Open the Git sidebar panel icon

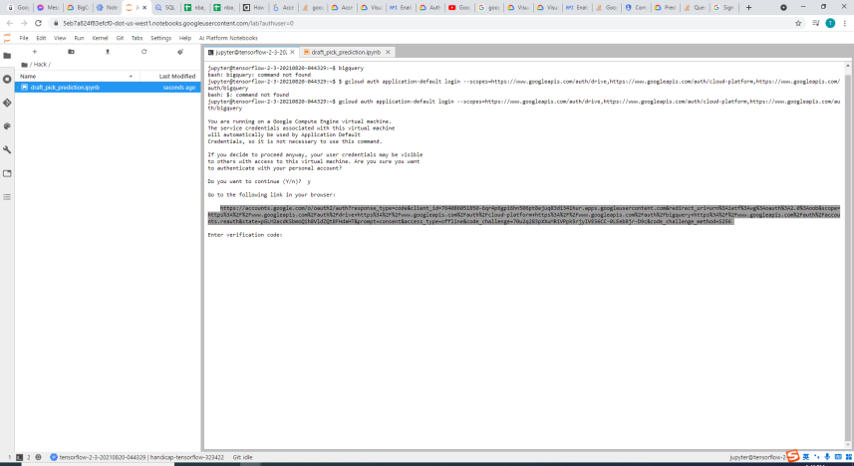click(x=7, y=103)
